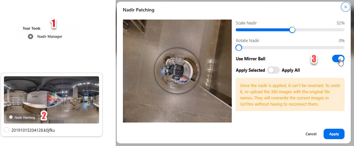Disable the Use Mirror Ball switch
The width and height of the screenshot is (354, 146).
[338, 59]
